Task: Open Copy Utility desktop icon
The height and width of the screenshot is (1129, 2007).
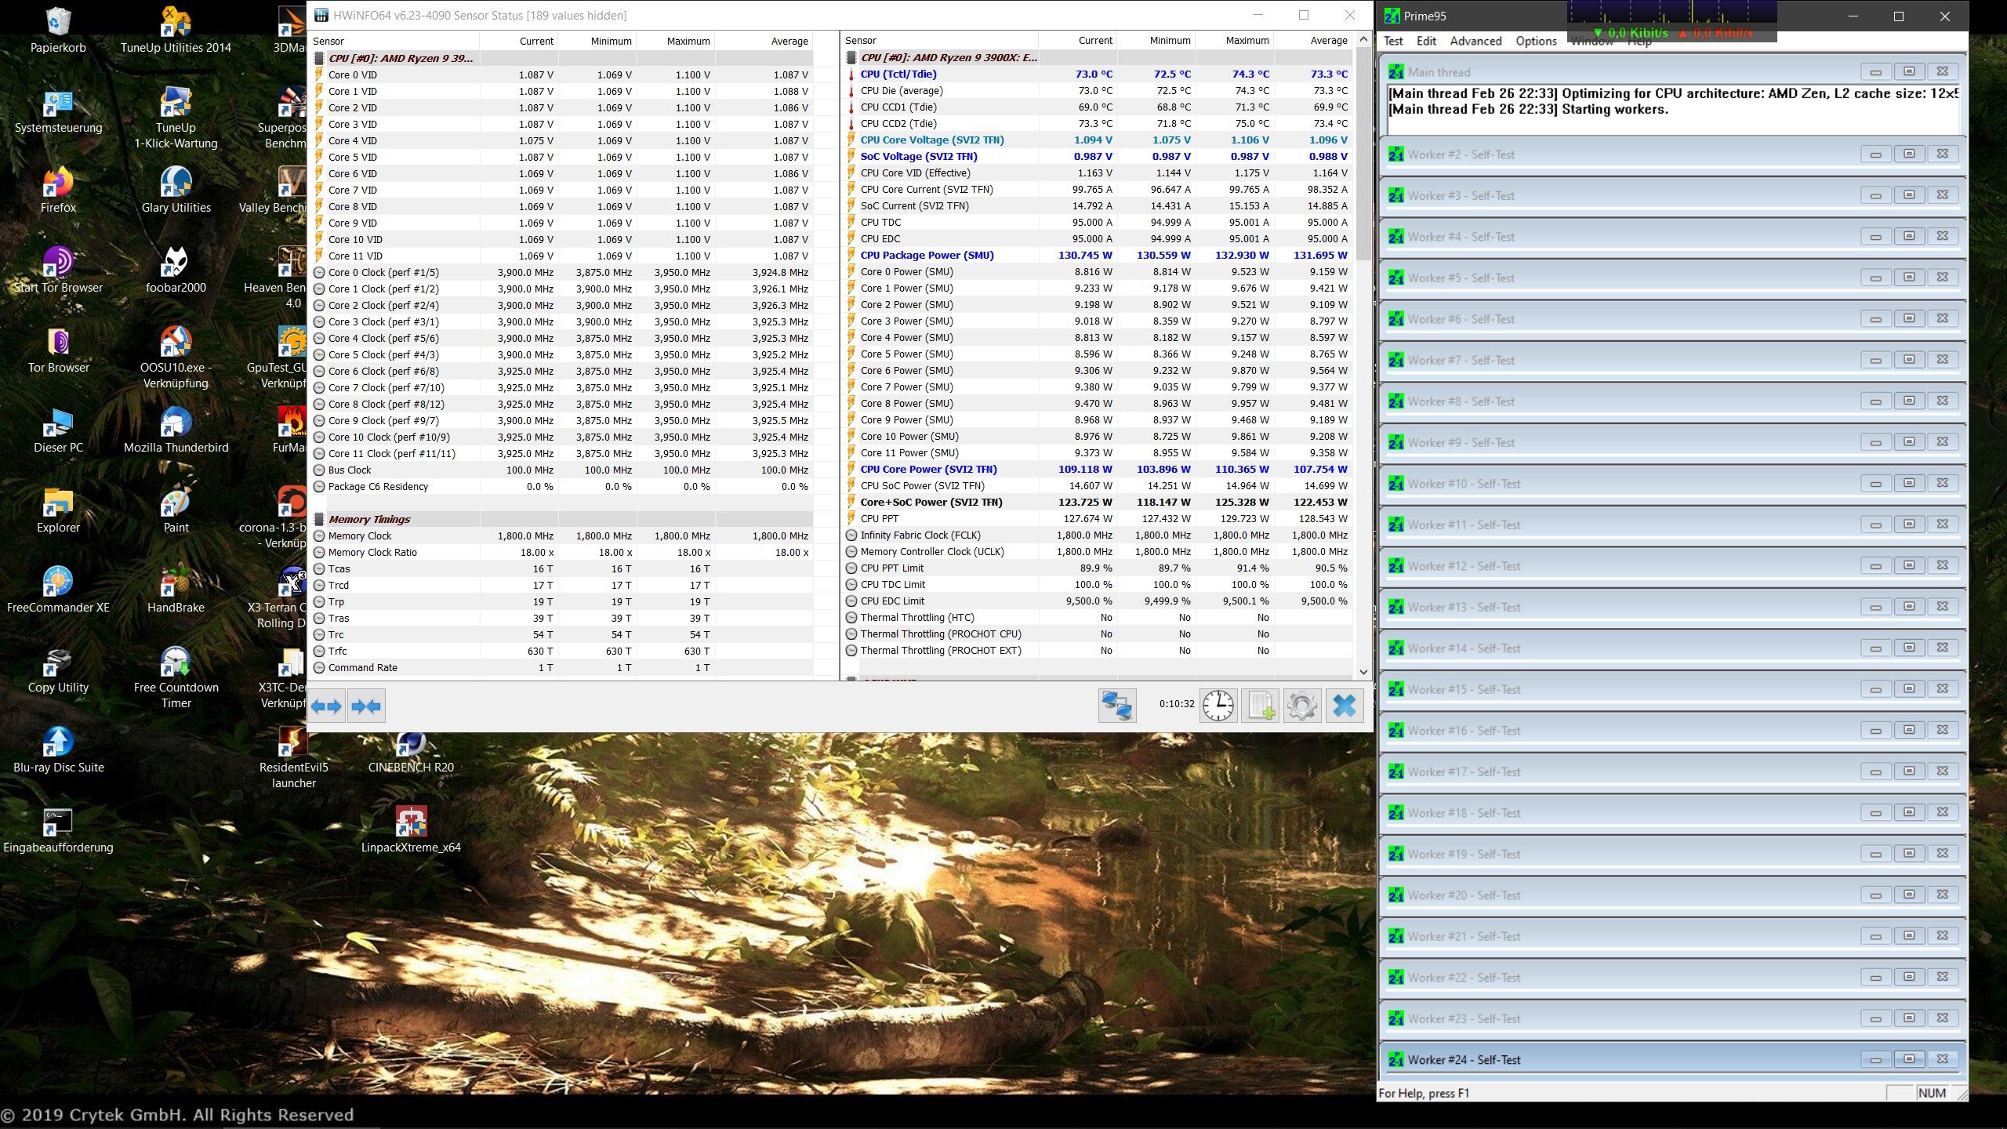Action: (58, 672)
